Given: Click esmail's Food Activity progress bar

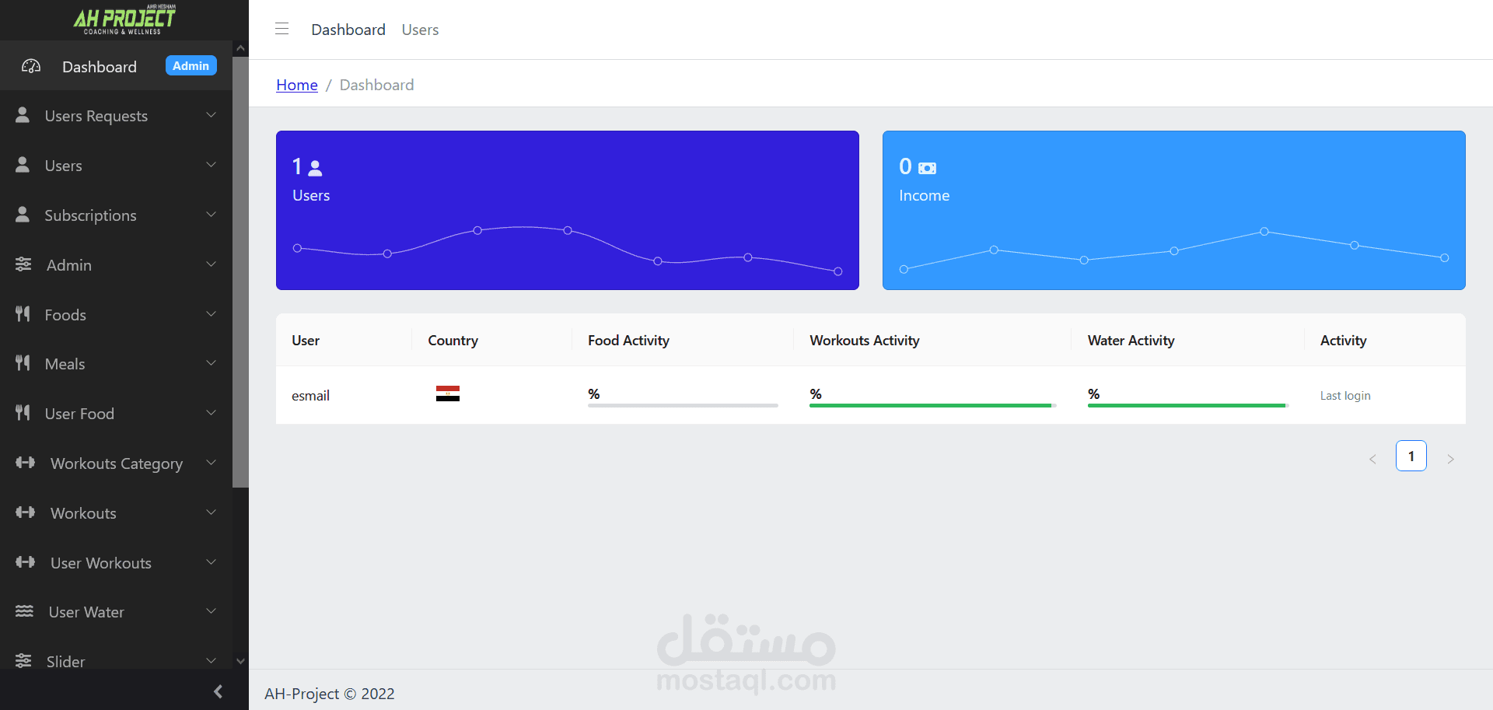Looking at the screenshot, I should 683,405.
